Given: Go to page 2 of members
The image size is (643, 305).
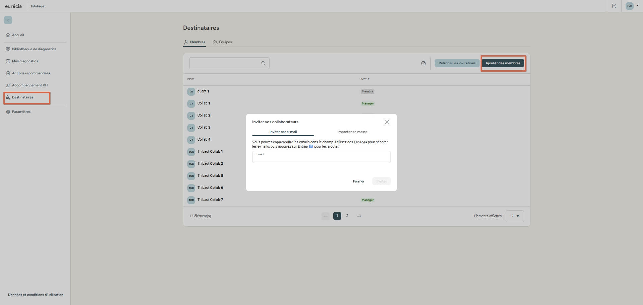Looking at the screenshot, I should pyautogui.click(x=347, y=216).
